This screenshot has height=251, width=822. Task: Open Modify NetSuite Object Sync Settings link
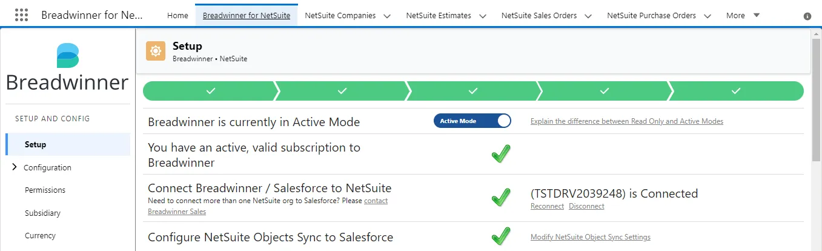(x=591, y=237)
